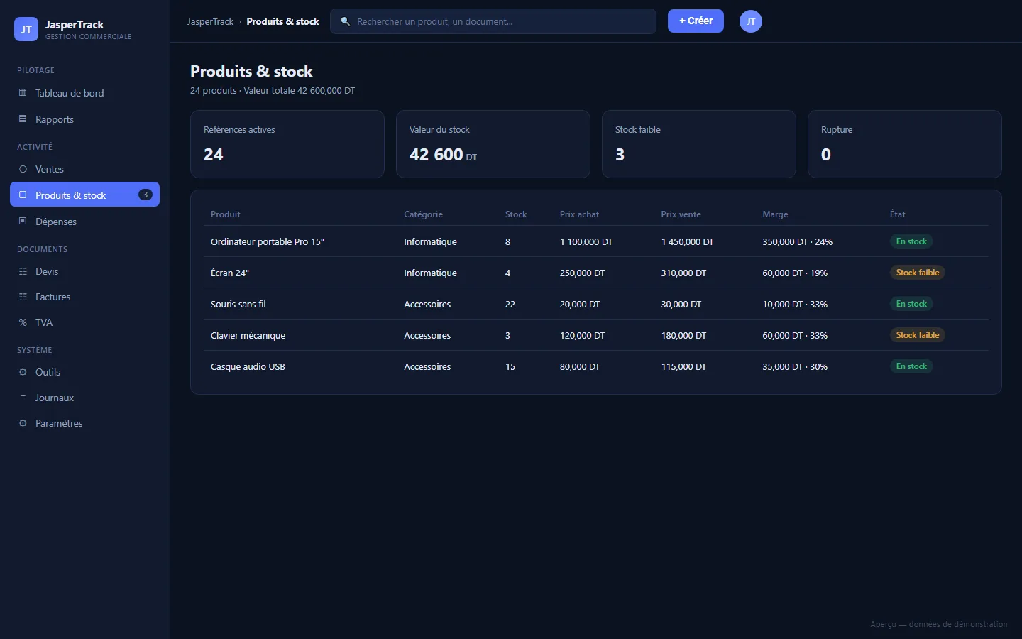
Task: Click the Outils gear icon
Action: (x=23, y=372)
